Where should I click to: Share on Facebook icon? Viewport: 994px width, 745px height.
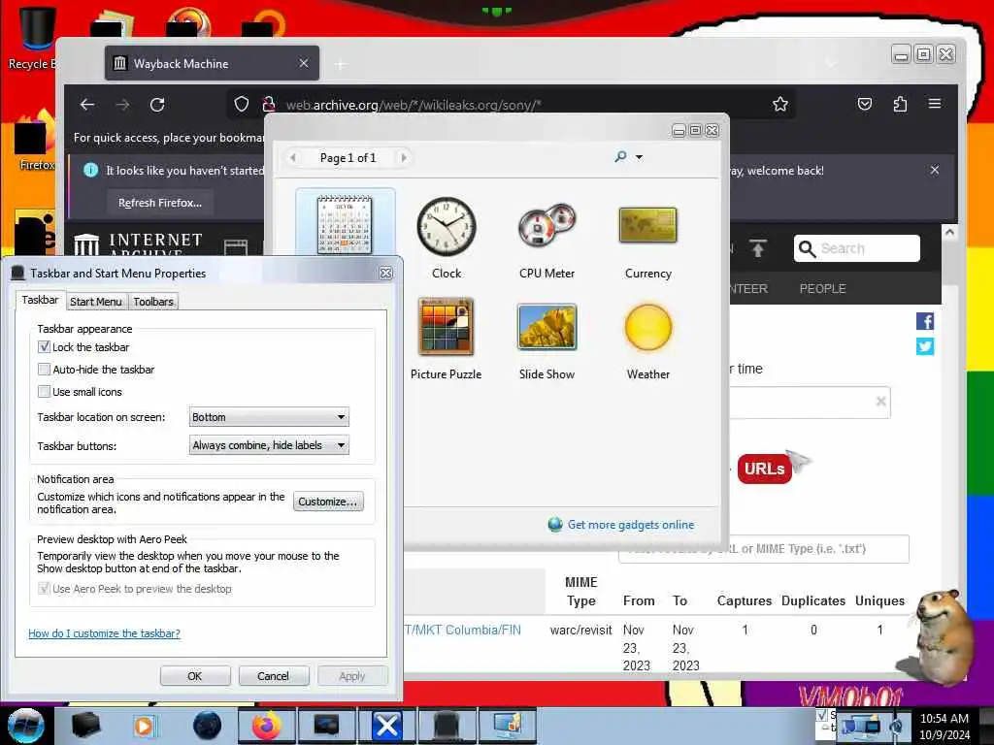925,321
